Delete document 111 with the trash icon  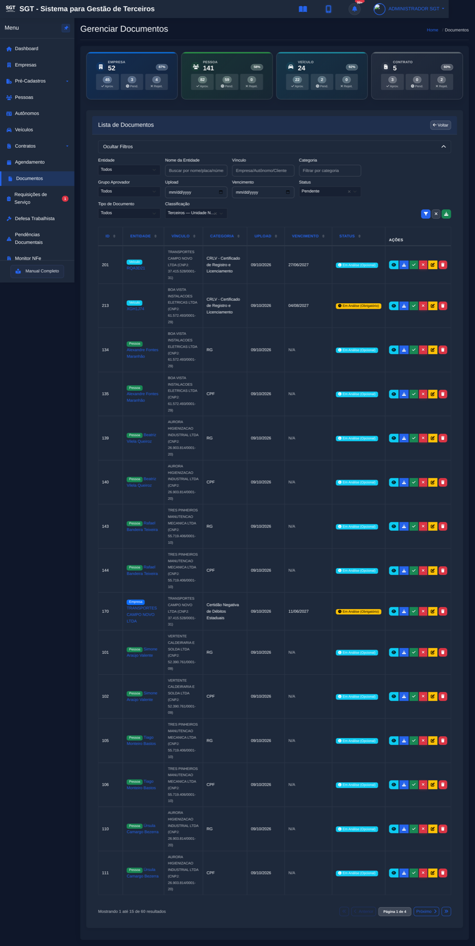[443, 873]
